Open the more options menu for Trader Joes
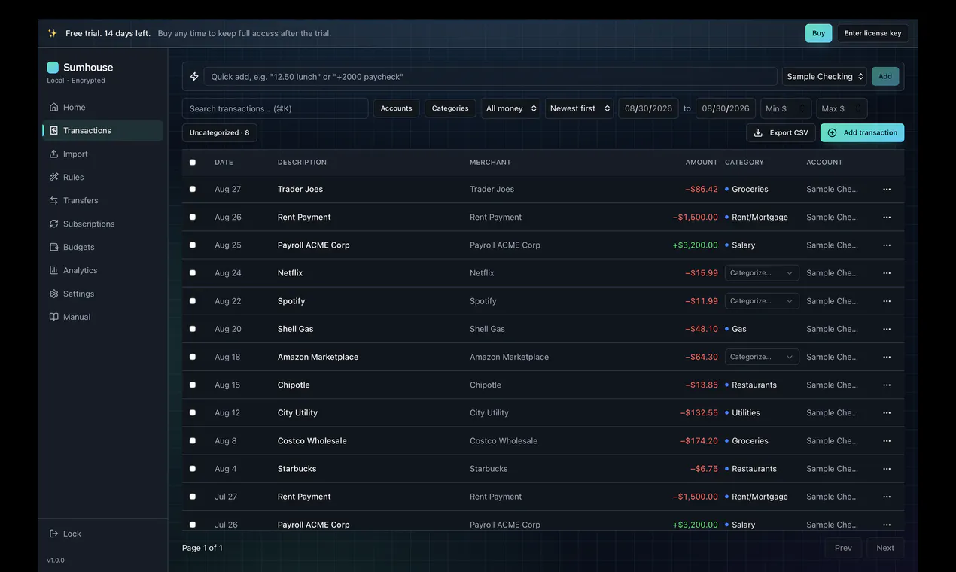Image resolution: width=956 pixels, height=572 pixels. pyautogui.click(x=887, y=189)
